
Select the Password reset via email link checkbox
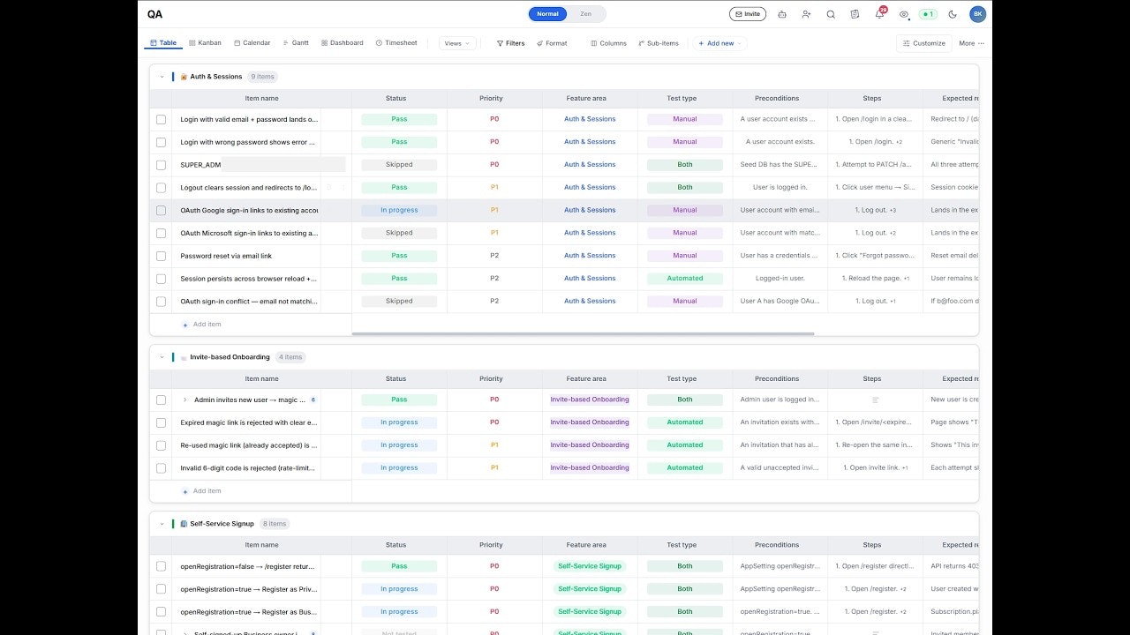(x=161, y=256)
